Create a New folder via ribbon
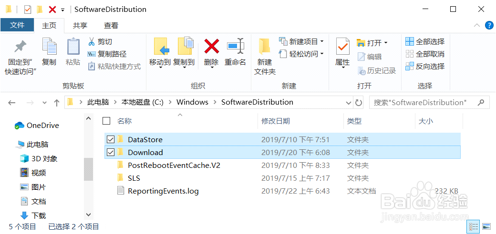The width and height of the screenshot is (496, 234). click(x=265, y=57)
